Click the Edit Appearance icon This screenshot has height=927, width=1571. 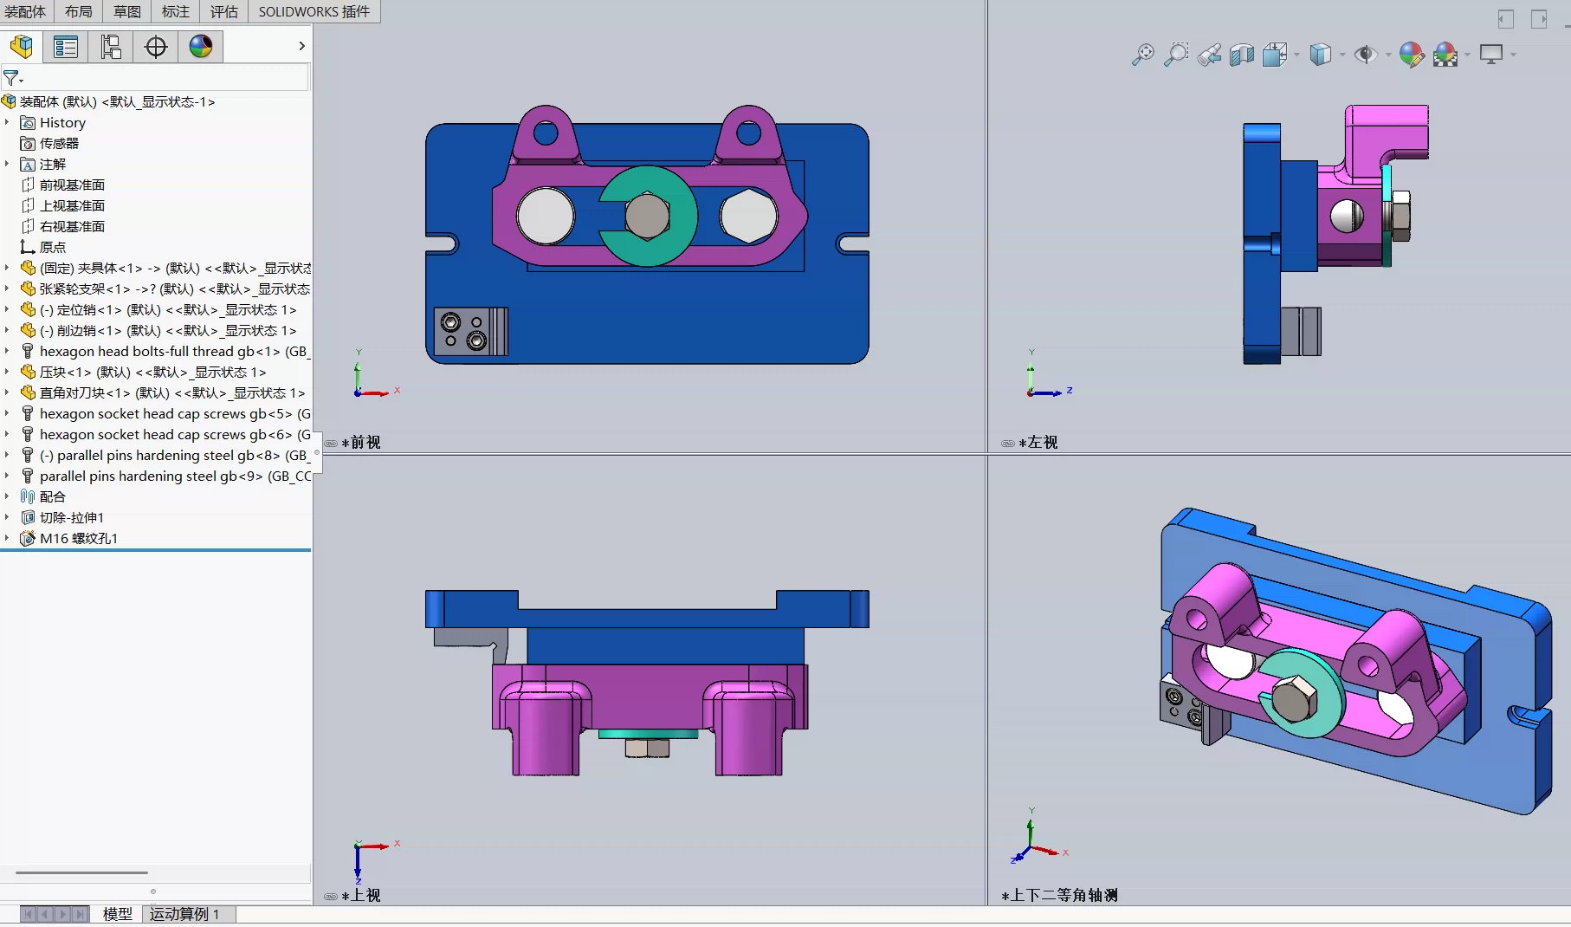(1412, 55)
